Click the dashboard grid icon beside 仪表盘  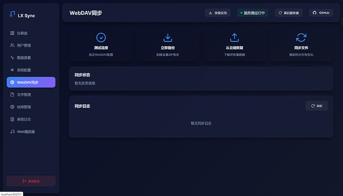pos(12,33)
